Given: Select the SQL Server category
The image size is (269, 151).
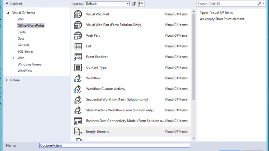Looking at the screenshot, I should (x=25, y=51).
